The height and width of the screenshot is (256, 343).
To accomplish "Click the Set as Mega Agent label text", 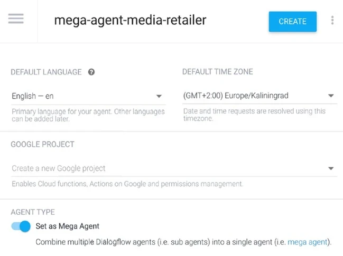I will point(67,226).
